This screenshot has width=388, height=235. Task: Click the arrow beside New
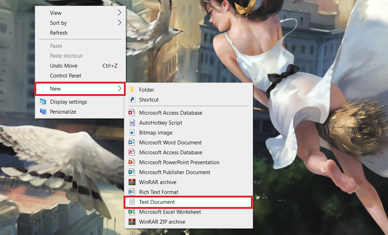119,89
